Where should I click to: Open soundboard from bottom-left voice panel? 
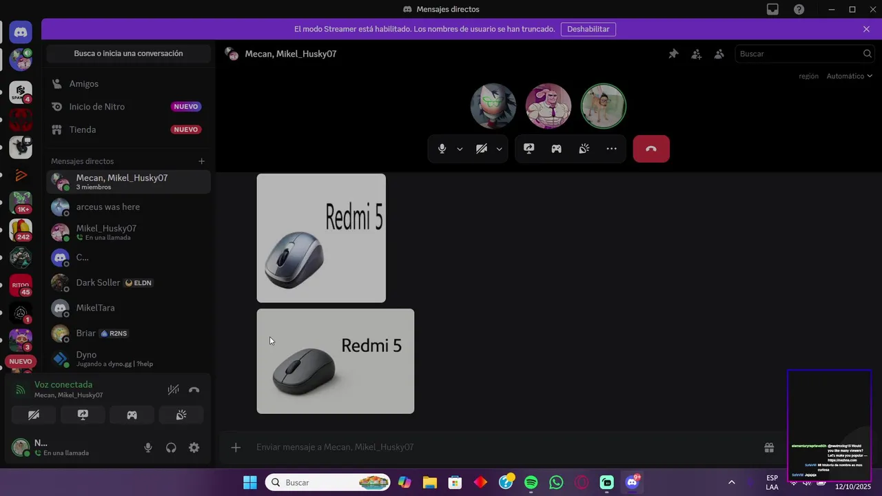(x=181, y=415)
